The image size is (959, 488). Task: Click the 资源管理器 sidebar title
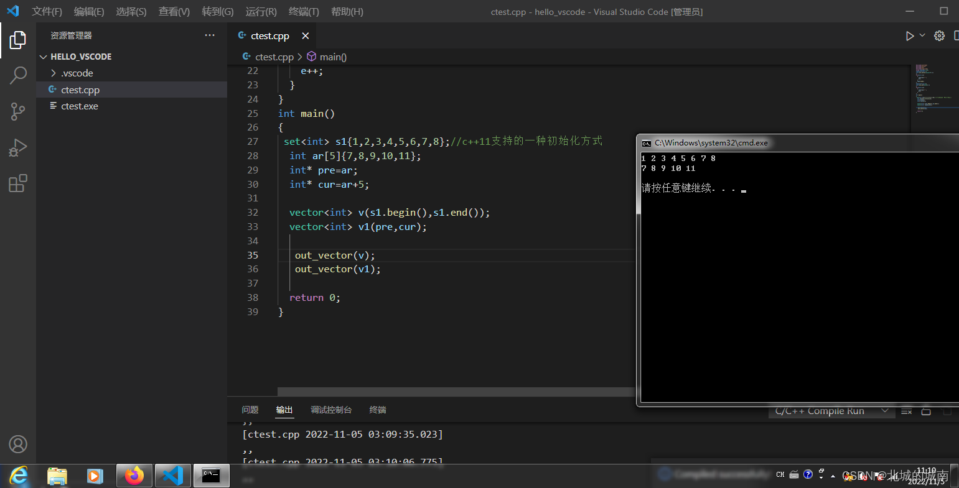(71, 35)
